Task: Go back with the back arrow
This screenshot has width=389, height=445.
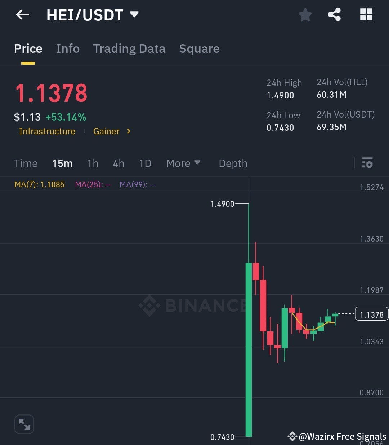Action: (x=22, y=14)
